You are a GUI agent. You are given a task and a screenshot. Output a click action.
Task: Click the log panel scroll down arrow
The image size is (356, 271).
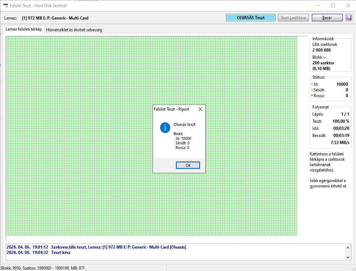coord(347,257)
